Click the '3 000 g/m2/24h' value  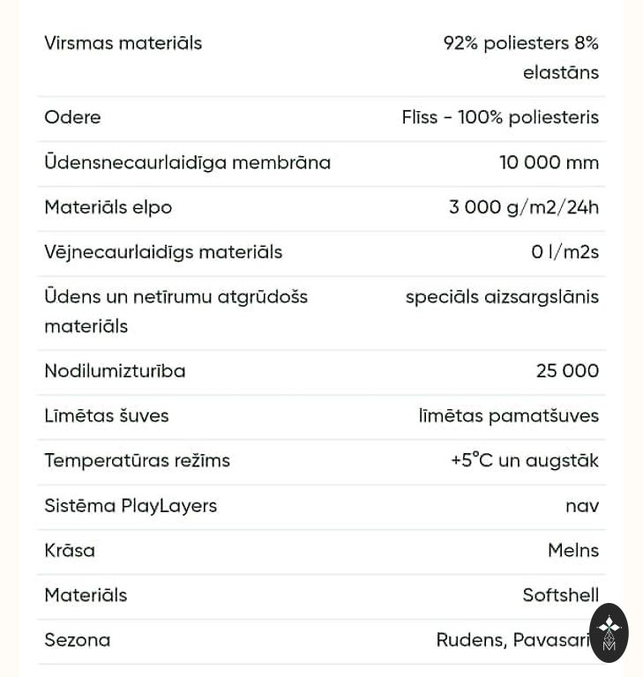click(524, 207)
